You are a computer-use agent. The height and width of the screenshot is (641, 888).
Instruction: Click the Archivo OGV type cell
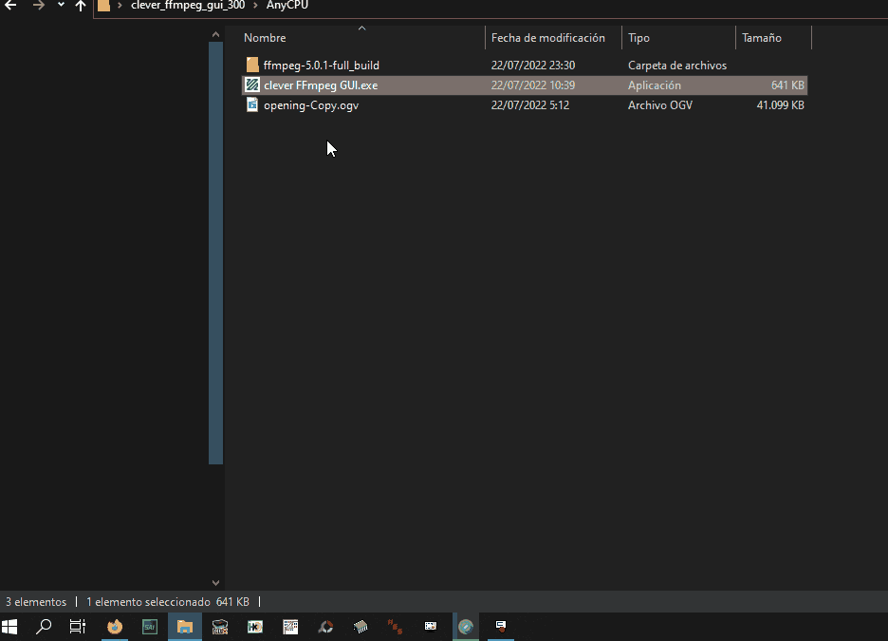(660, 104)
